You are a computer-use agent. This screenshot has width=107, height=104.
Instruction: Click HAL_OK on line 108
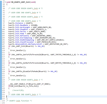[x=41, y=46]
